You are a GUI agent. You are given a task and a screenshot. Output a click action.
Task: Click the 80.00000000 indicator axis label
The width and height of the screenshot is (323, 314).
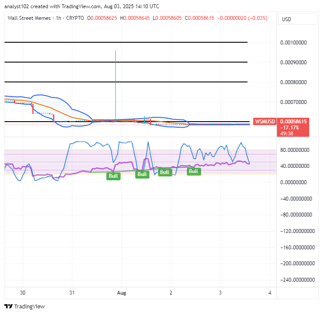(x=295, y=150)
